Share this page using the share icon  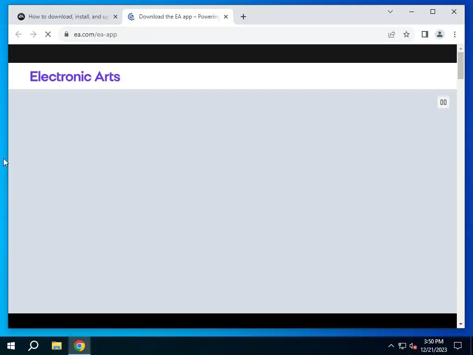click(x=392, y=34)
